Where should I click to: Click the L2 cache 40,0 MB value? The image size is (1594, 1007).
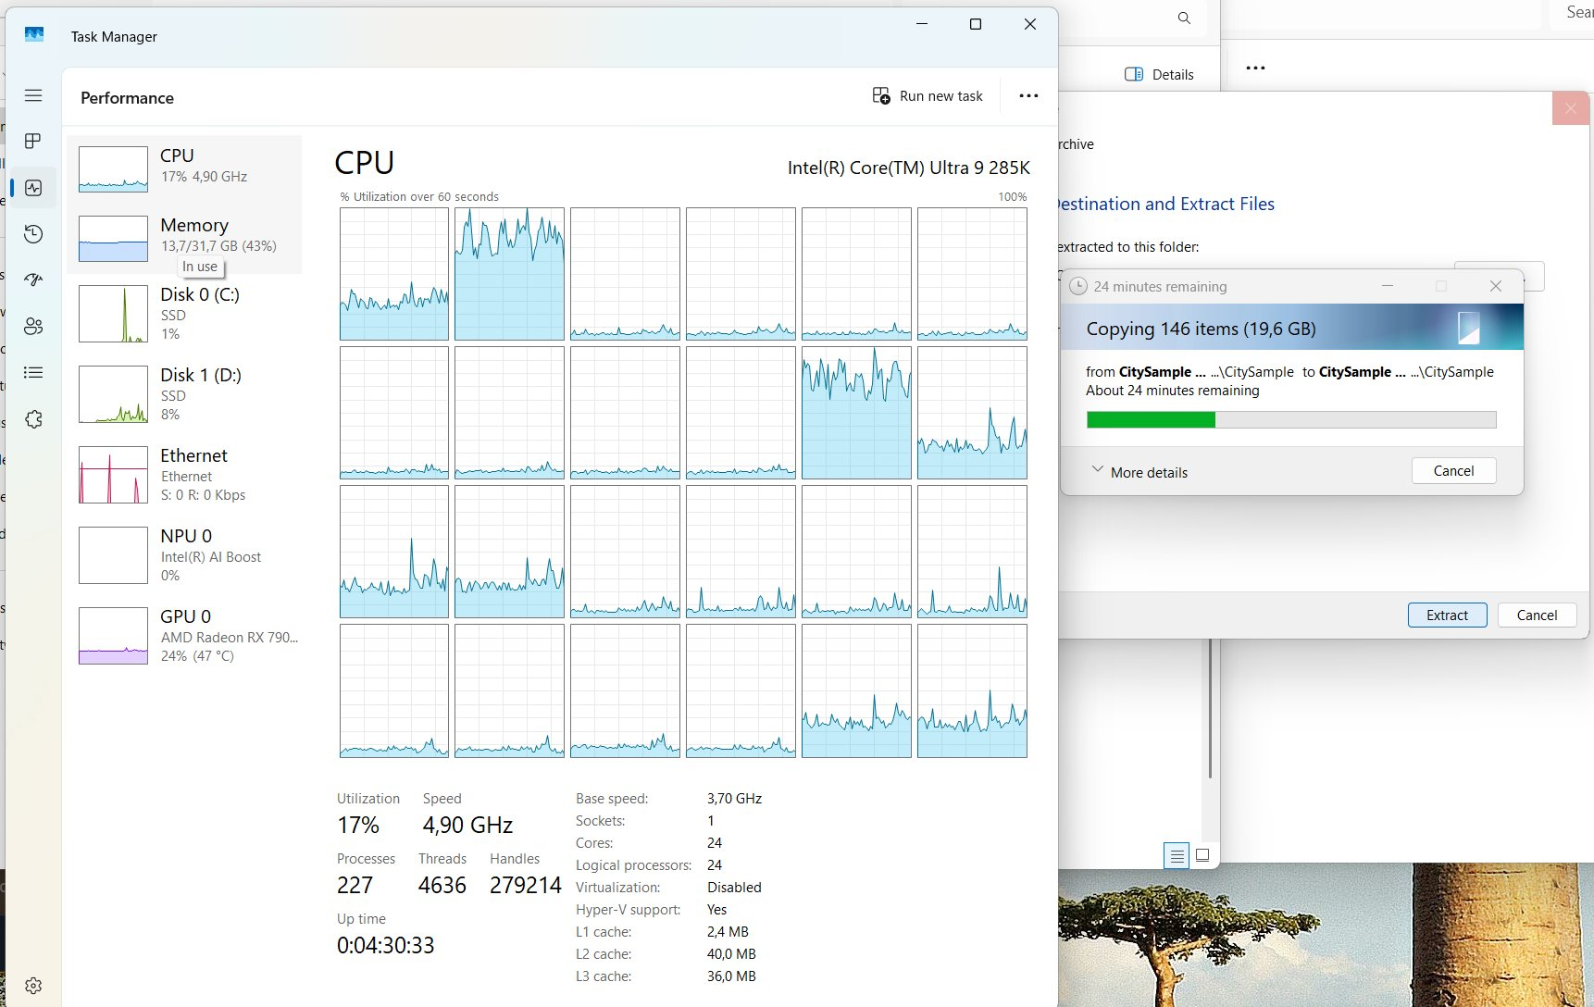(x=731, y=953)
